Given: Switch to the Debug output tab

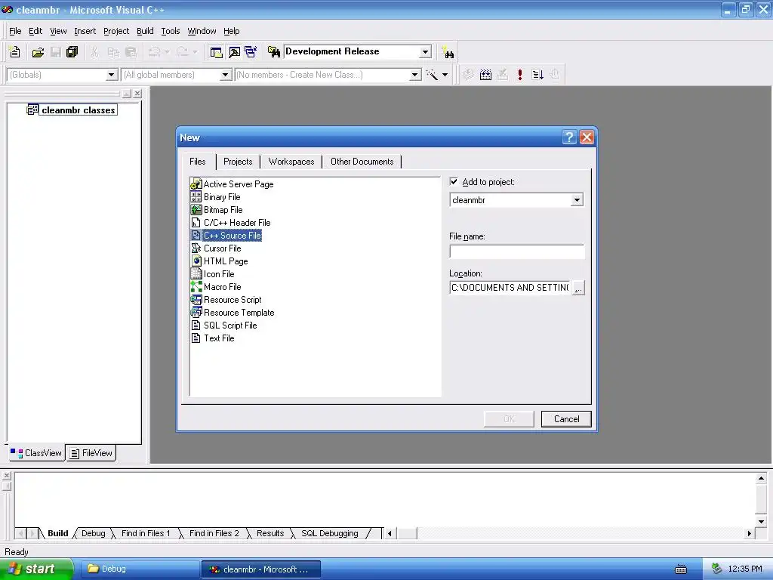Looking at the screenshot, I should click(x=93, y=533).
